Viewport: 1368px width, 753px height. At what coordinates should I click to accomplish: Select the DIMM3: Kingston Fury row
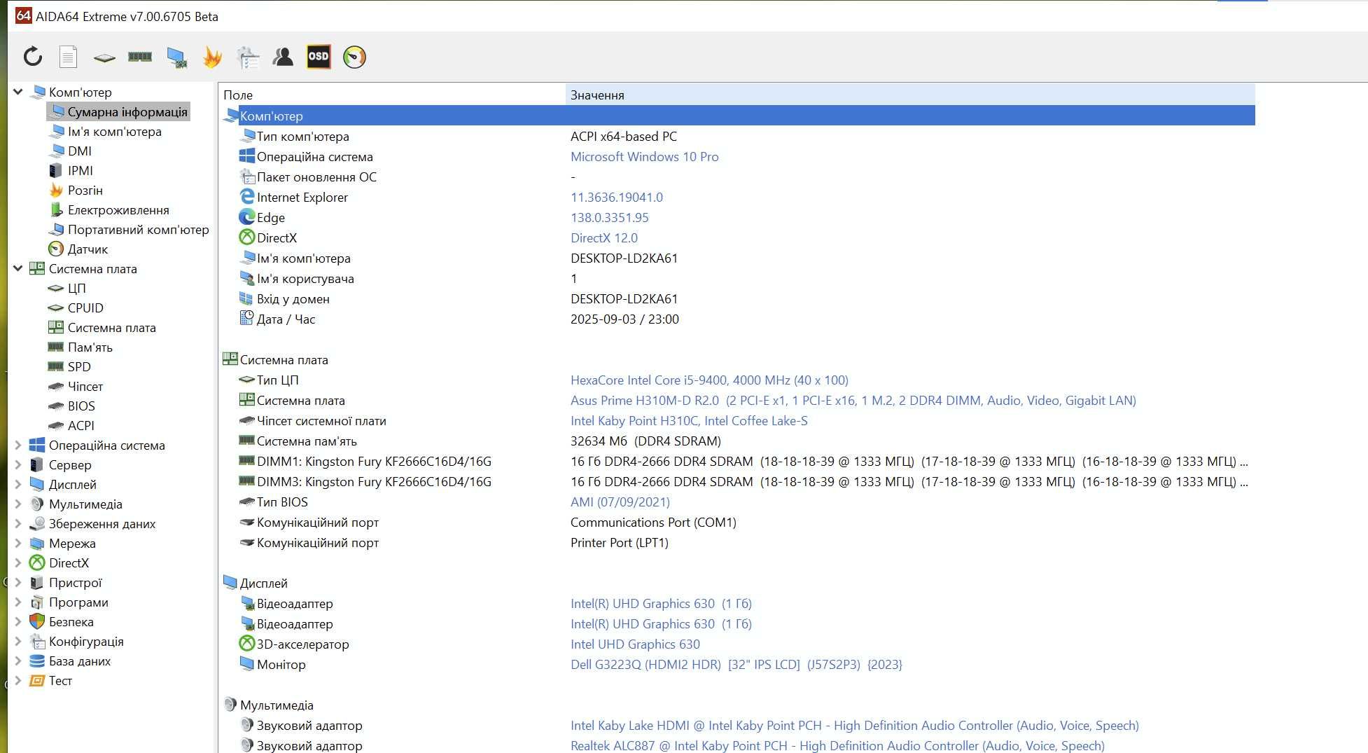click(739, 482)
